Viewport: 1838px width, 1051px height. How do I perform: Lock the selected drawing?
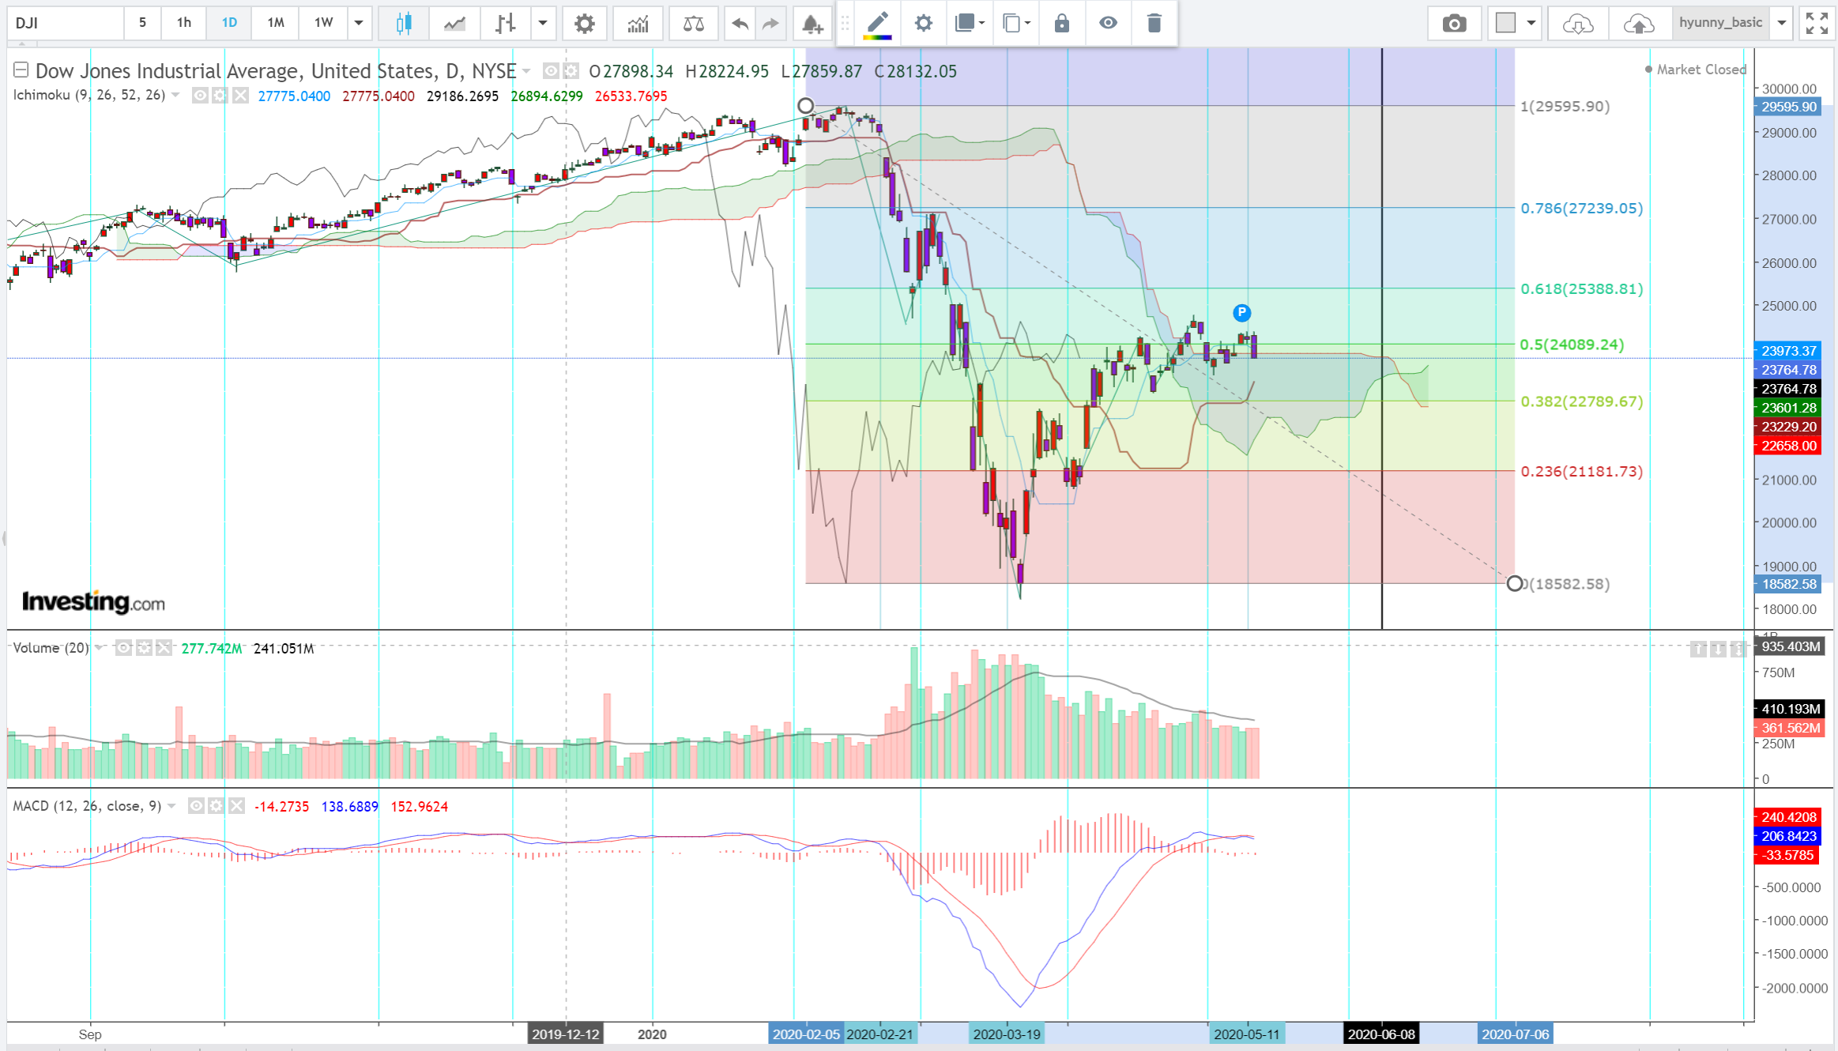coord(1061,23)
